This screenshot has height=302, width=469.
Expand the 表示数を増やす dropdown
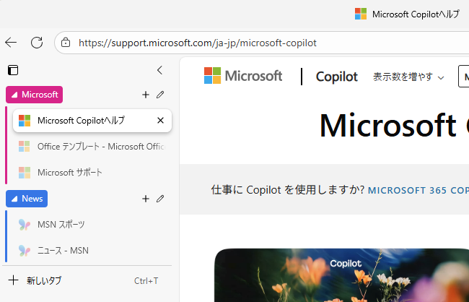[x=408, y=77]
